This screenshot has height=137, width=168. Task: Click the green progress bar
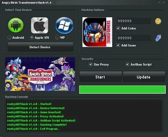point(122,90)
